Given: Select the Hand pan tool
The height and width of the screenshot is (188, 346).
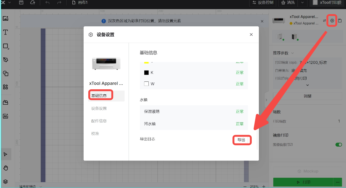Looking at the screenshot, I should pyautogui.click(x=5, y=168).
